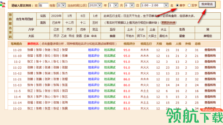
Task: Click 查看所有 in the 11-10 row
Action: click(210, 56)
